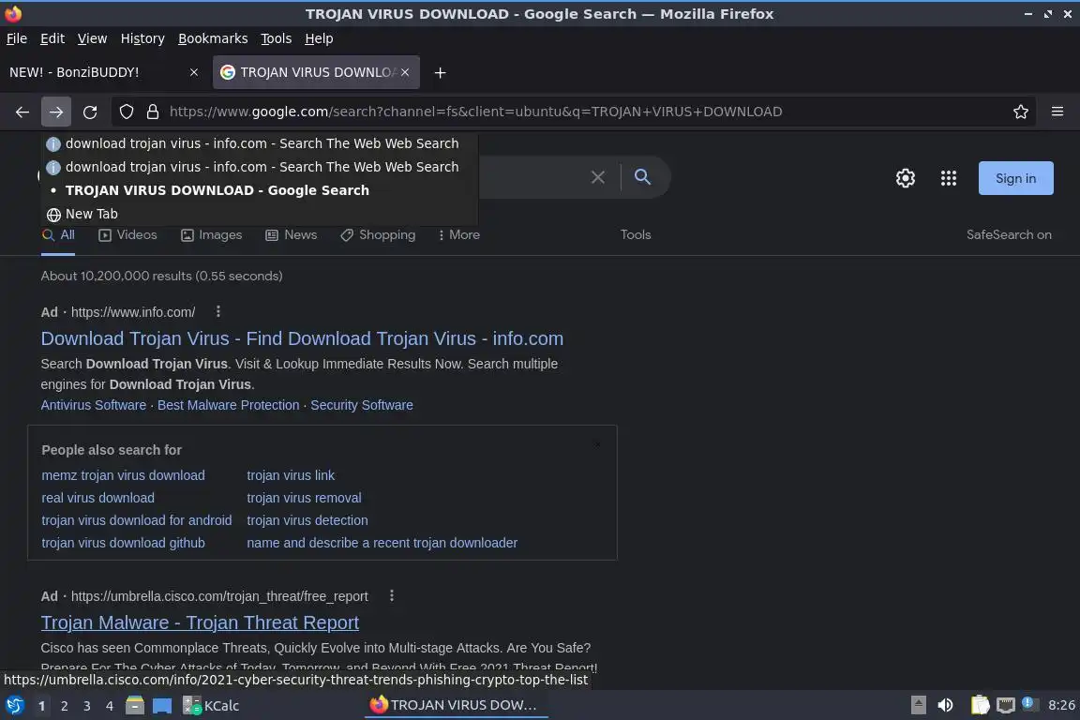Choose New Tab history entry
This screenshot has height=720, width=1080.
tap(261, 215)
